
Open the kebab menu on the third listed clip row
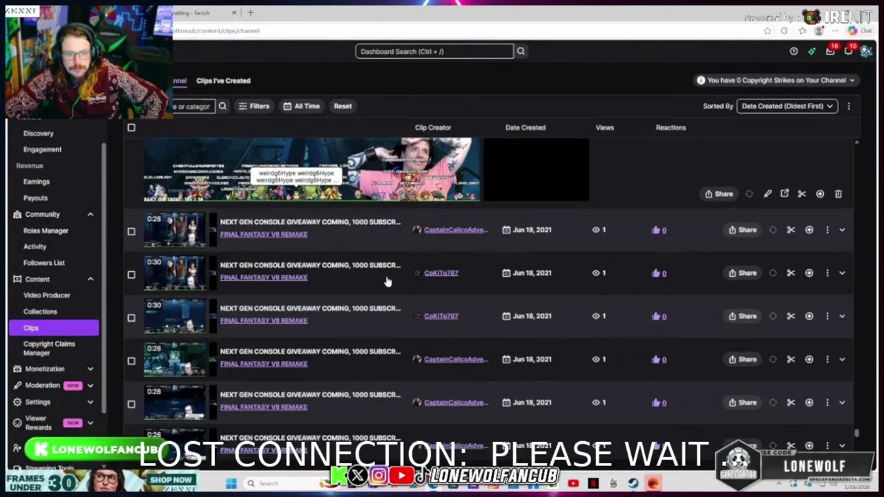827,316
